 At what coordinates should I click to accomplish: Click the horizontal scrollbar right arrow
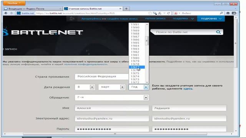coord(231,134)
